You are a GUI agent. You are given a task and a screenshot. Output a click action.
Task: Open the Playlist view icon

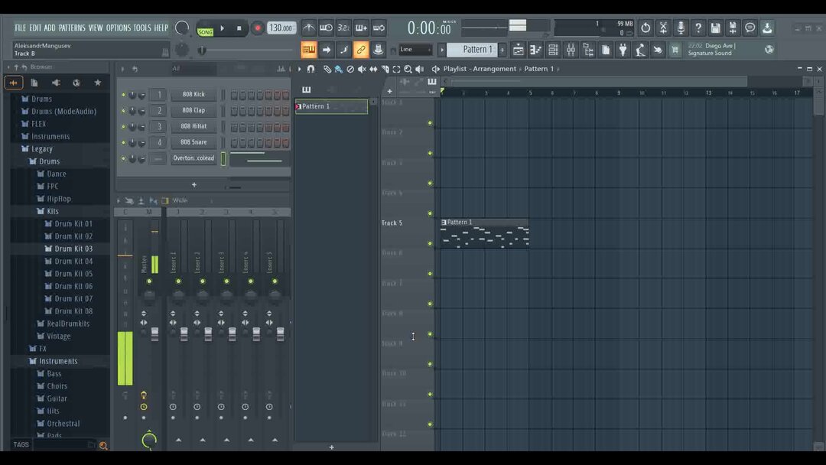pyautogui.click(x=519, y=50)
